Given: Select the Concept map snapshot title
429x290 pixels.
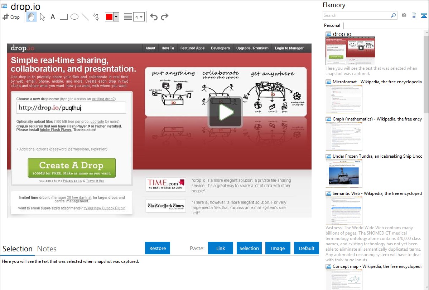Looking at the screenshot, I should (x=377, y=266).
